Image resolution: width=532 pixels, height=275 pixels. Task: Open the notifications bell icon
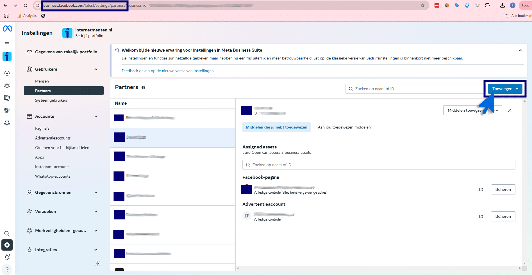7,257
